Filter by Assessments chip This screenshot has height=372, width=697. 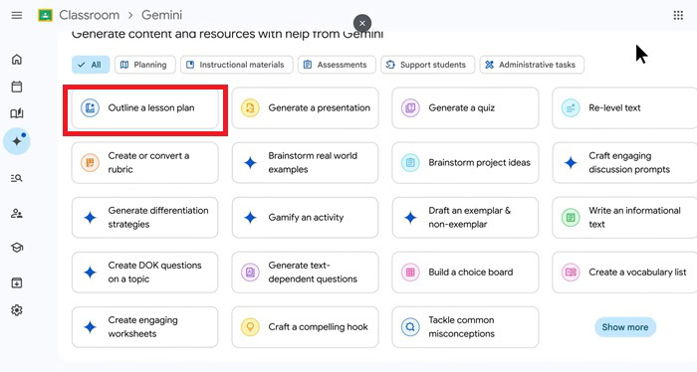coord(337,65)
